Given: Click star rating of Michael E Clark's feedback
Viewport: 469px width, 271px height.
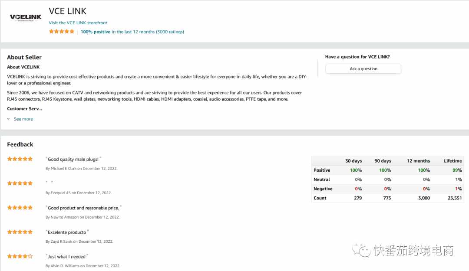Looking at the screenshot, I should (20, 159).
